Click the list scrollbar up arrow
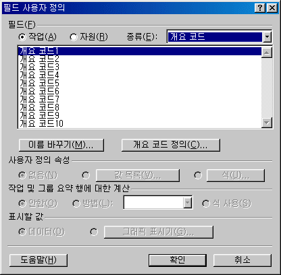Screen dimensions: 281x275 pos(267,53)
